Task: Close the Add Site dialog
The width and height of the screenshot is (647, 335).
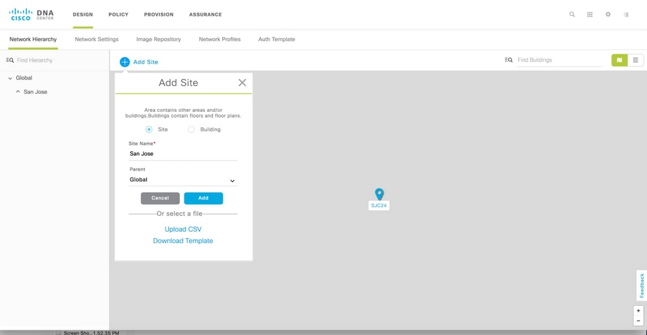Action: click(x=242, y=82)
